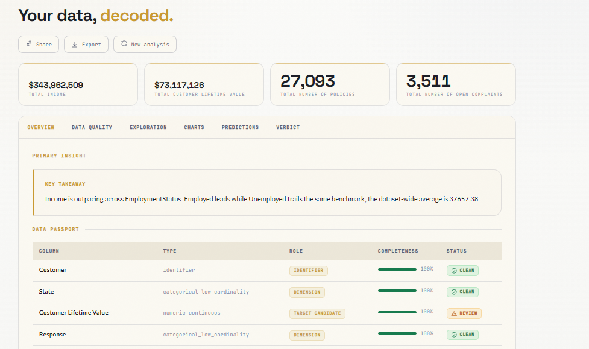Select the State column row name

point(46,292)
